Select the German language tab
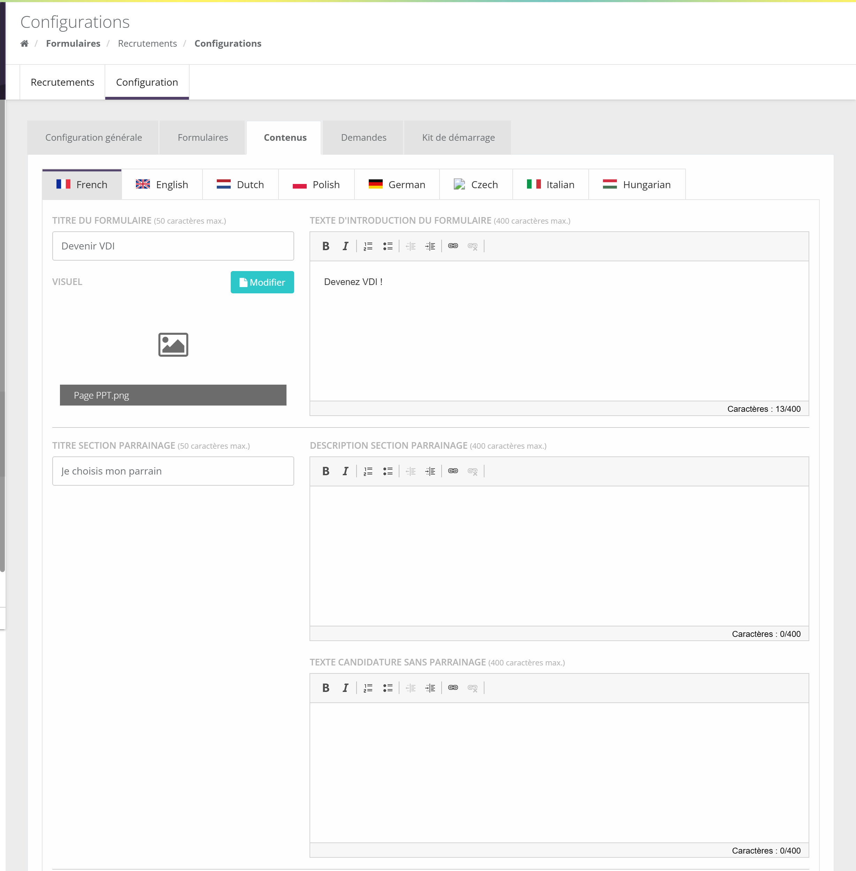Image resolution: width=856 pixels, height=871 pixels. click(x=397, y=185)
